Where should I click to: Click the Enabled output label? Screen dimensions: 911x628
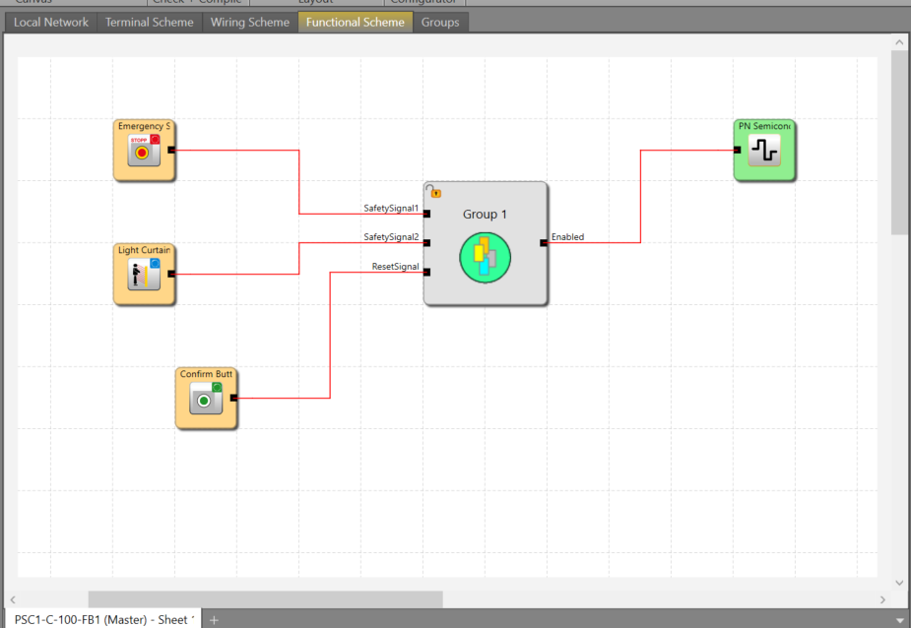567,237
